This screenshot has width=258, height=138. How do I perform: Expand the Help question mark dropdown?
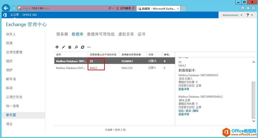(x=249, y=15)
